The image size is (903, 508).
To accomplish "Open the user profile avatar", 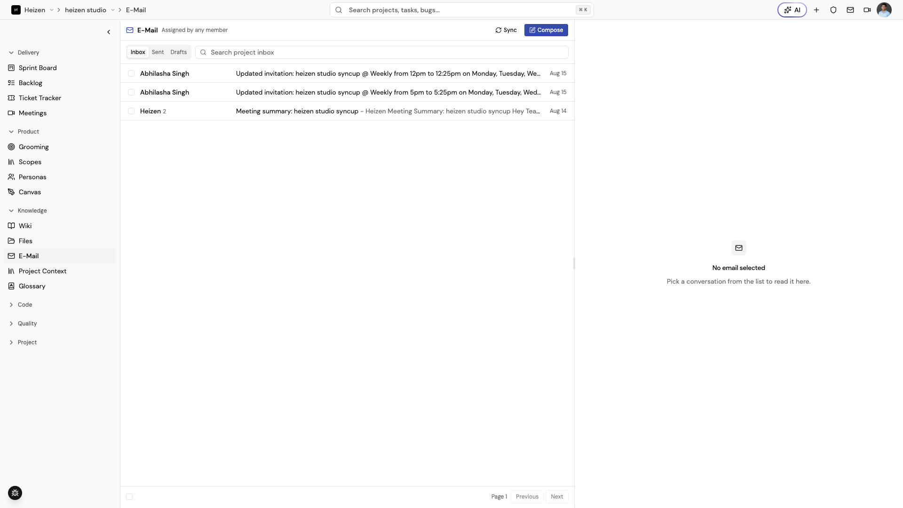I will pyautogui.click(x=884, y=10).
